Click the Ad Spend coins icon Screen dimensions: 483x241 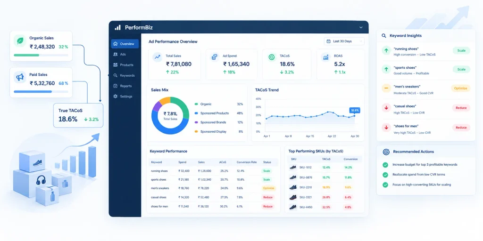pyautogui.click(x=215, y=57)
